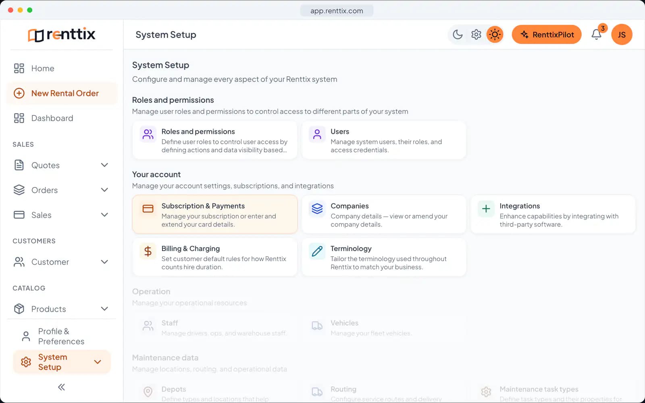The height and width of the screenshot is (403, 645).
Task: Open Profile & Preferences
Action: [62, 336]
